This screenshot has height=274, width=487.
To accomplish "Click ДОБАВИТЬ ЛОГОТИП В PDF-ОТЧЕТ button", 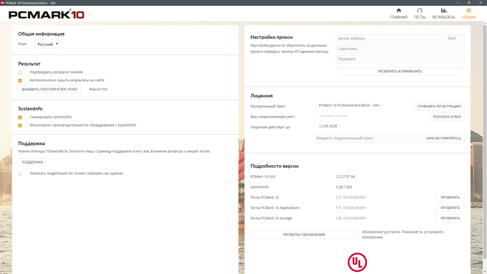I will (49, 90).
